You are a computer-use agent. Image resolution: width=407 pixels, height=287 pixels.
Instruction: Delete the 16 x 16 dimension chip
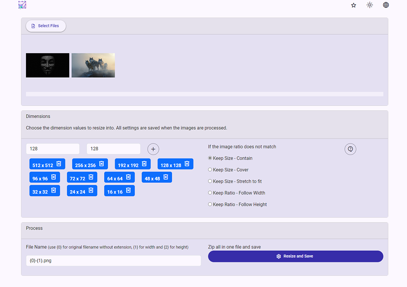click(128, 190)
